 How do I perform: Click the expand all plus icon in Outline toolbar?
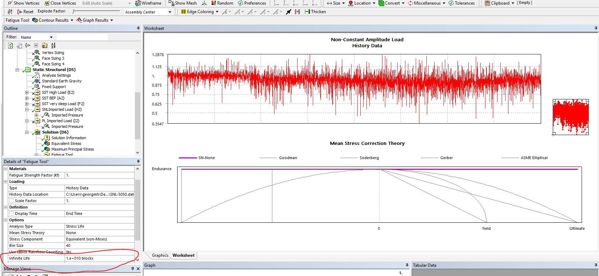coord(36,45)
